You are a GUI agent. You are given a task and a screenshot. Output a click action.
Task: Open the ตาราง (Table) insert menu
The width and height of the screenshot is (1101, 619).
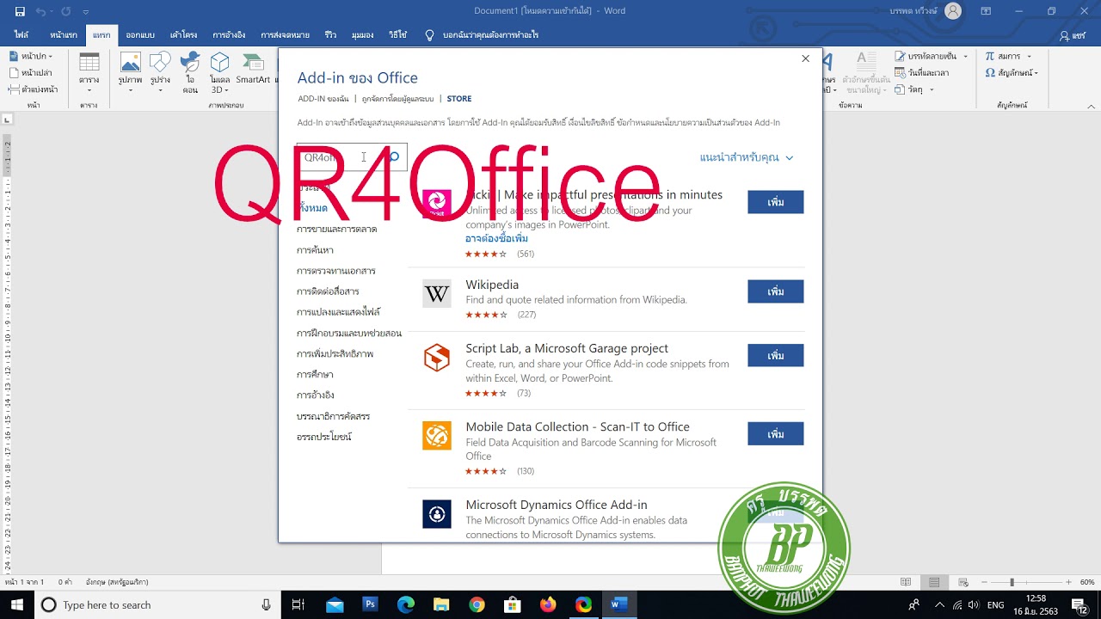pos(89,71)
